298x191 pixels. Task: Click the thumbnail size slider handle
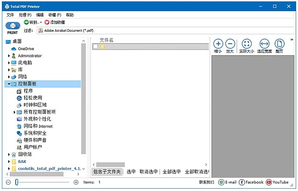(17, 182)
